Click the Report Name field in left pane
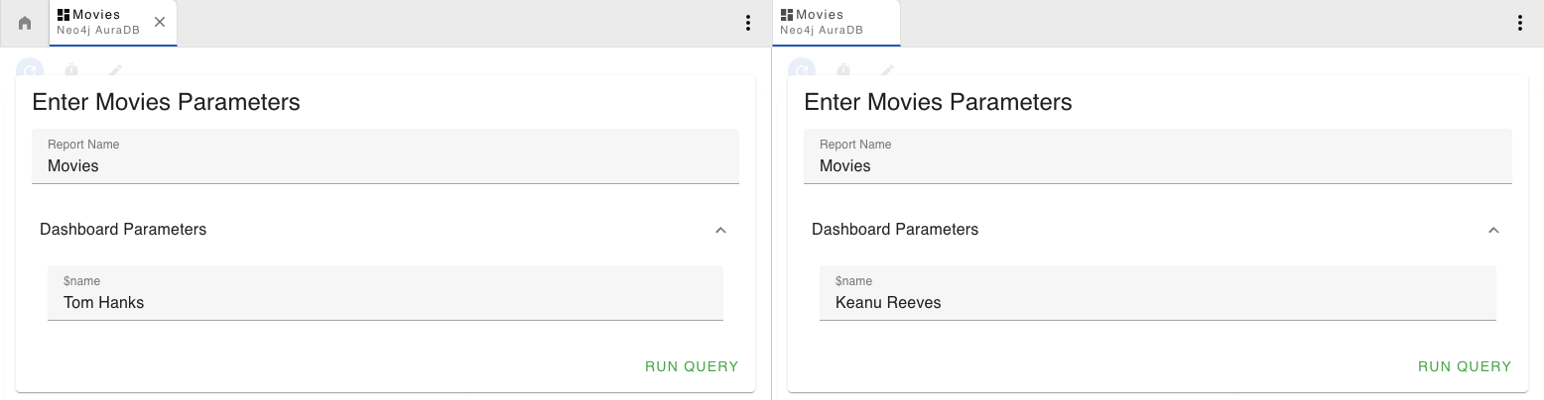Viewport: 1544px width, 400px height. point(385,165)
